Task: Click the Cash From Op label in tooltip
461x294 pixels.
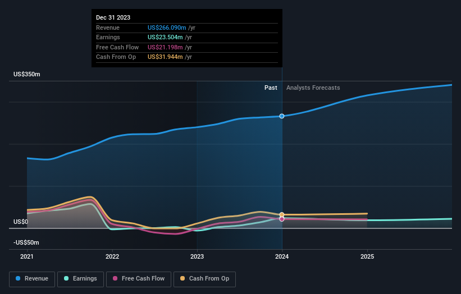Action: click(x=116, y=57)
